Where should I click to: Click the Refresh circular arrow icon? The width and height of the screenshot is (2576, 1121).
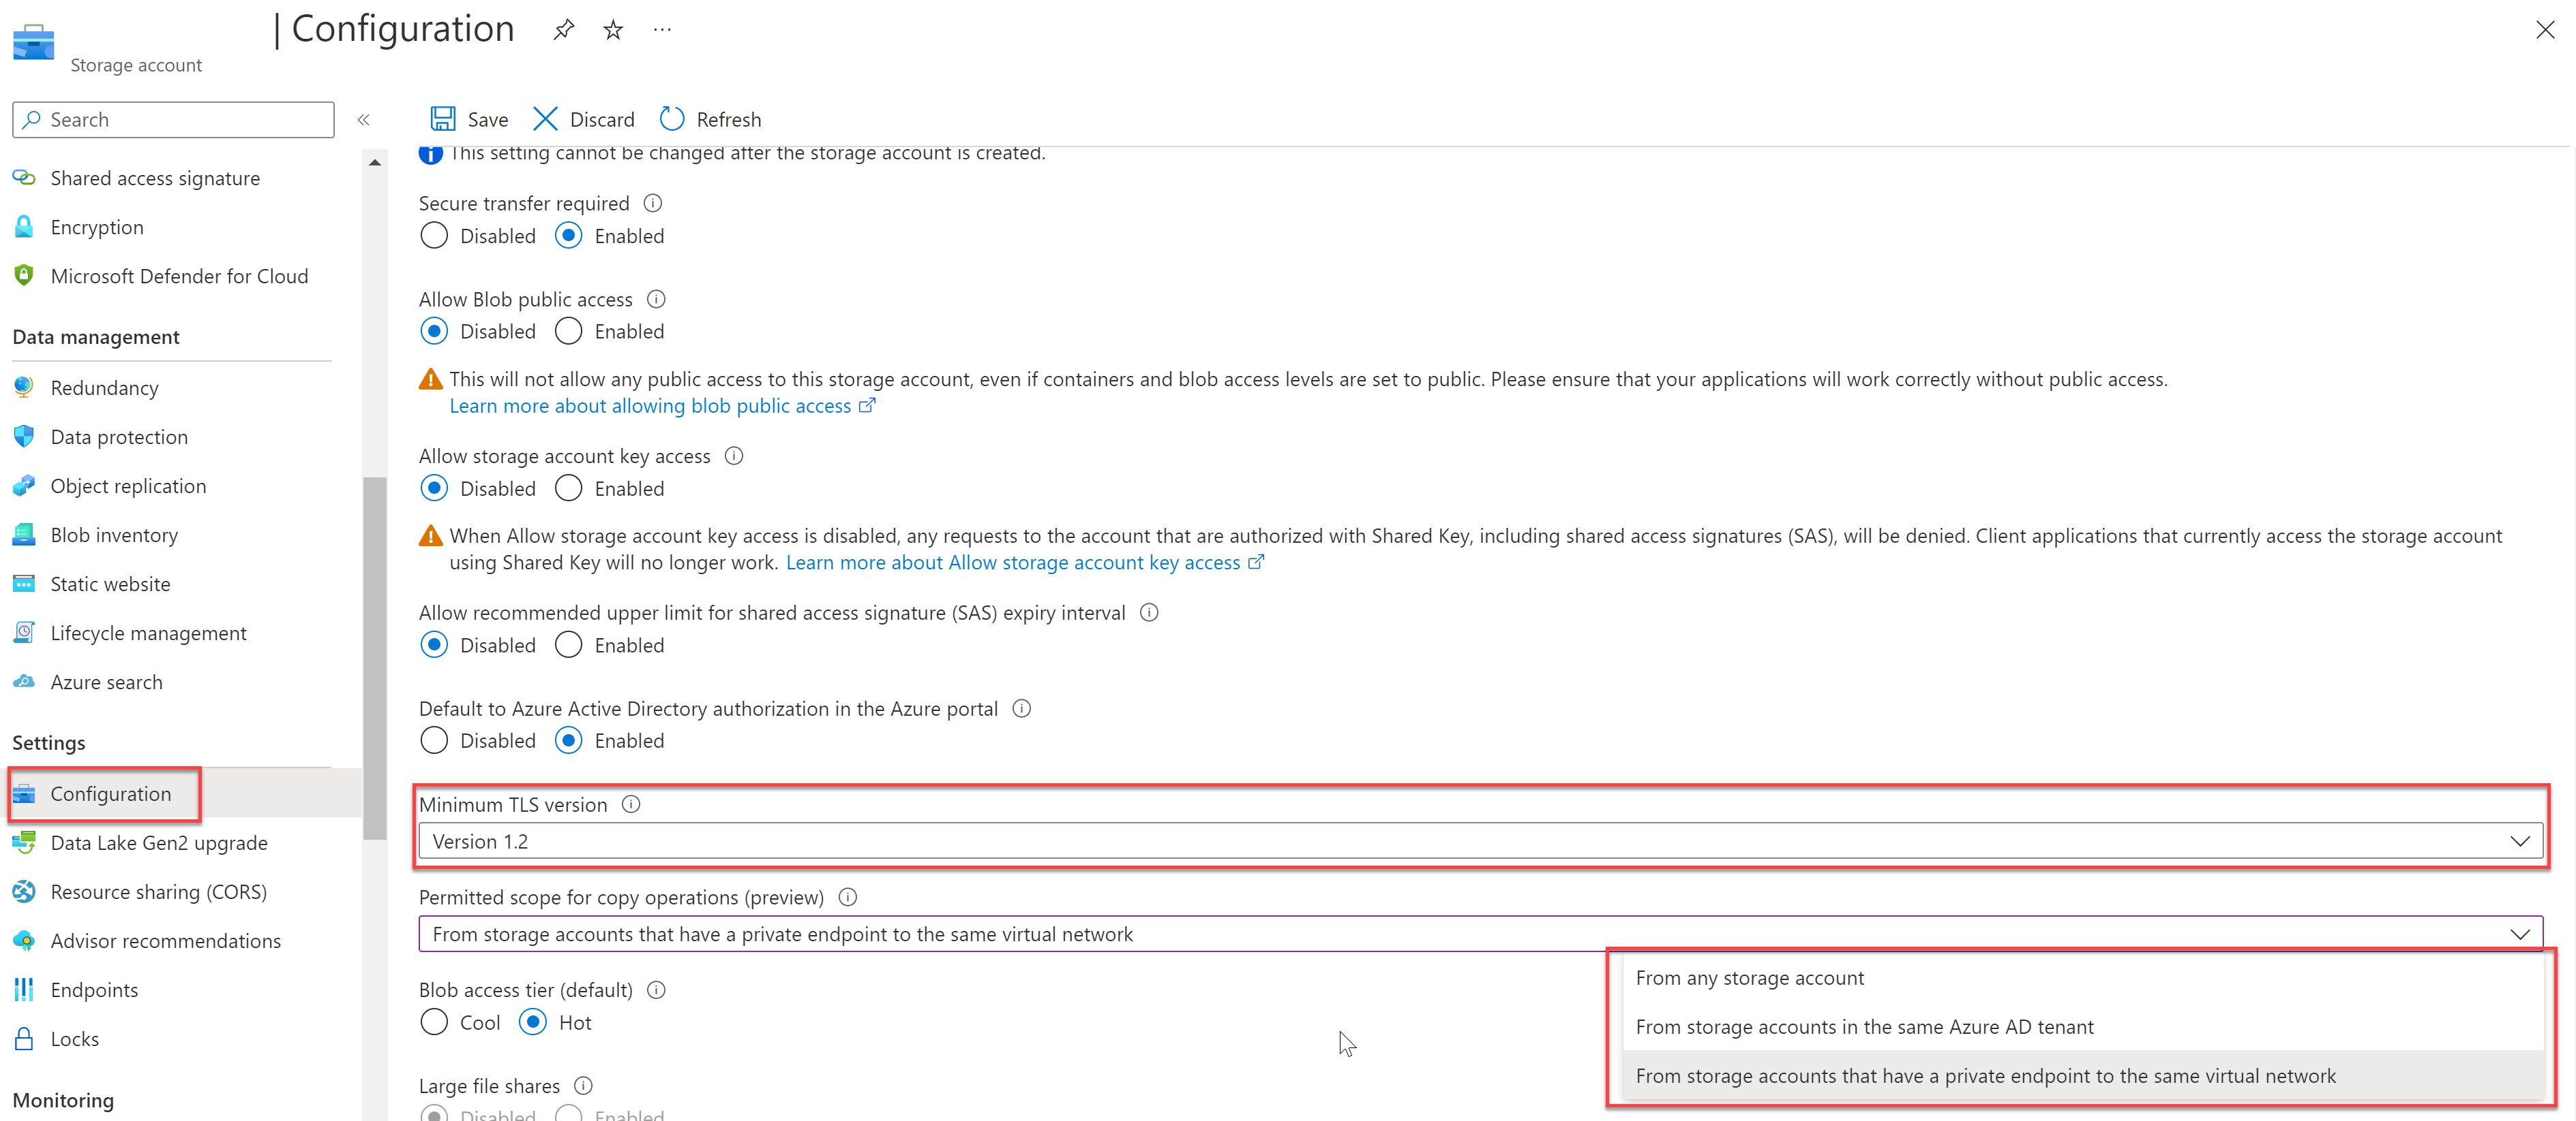[672, 119]
